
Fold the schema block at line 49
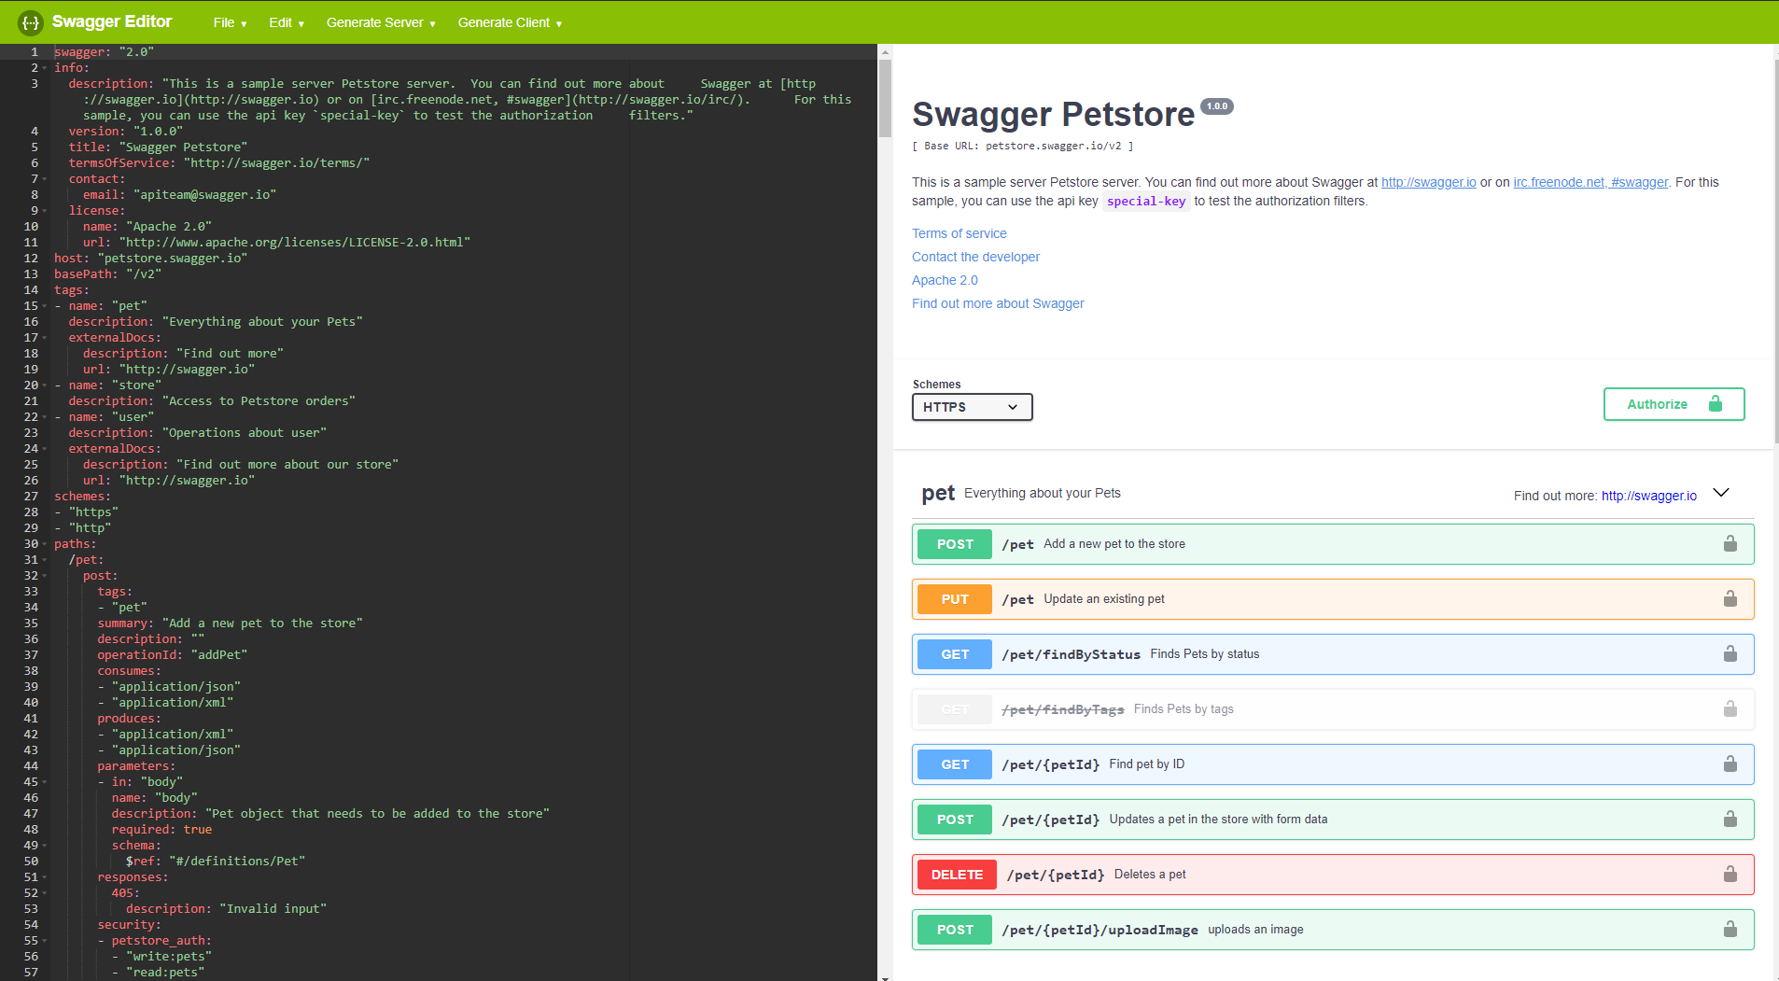click(44, 846)
